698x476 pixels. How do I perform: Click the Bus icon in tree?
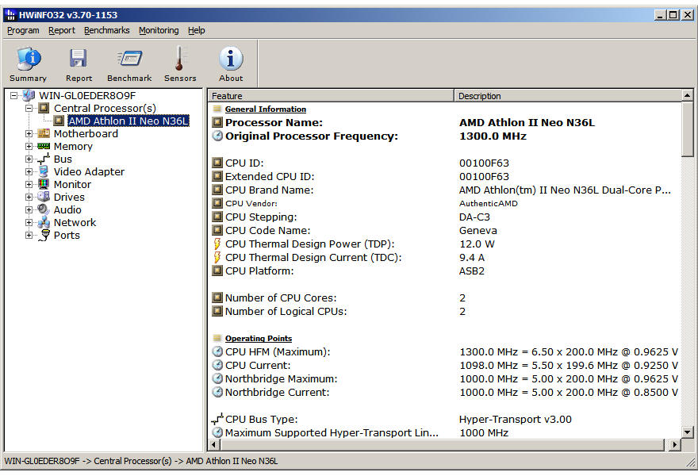(x=44, y=159)
